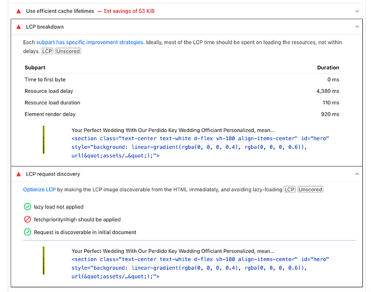Click red warning triangle beside LCP breakdown

(19, 27)
